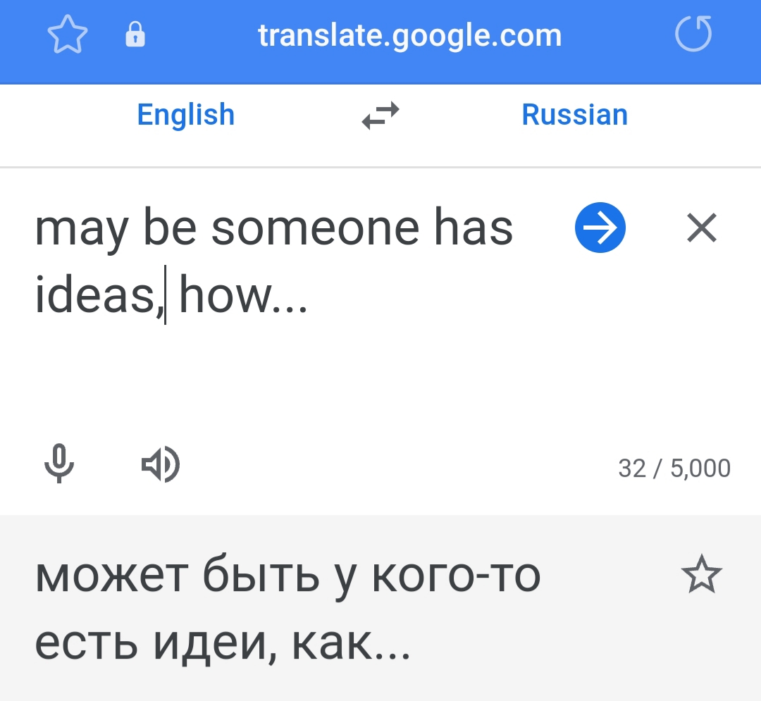Viewport: 761px width, 701px height.
Task: Bookmark the page with the address bar star
Action: point(68,34)
